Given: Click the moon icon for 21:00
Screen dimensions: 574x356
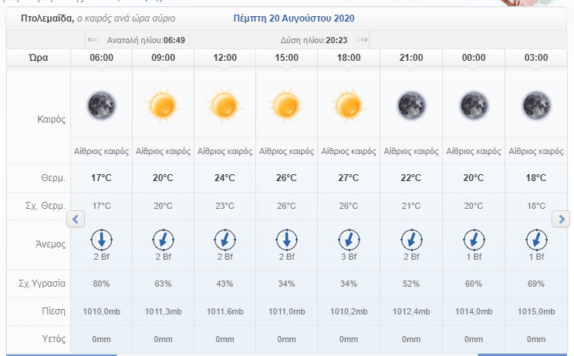Looking at the screenshot, I should pos(411,104).
